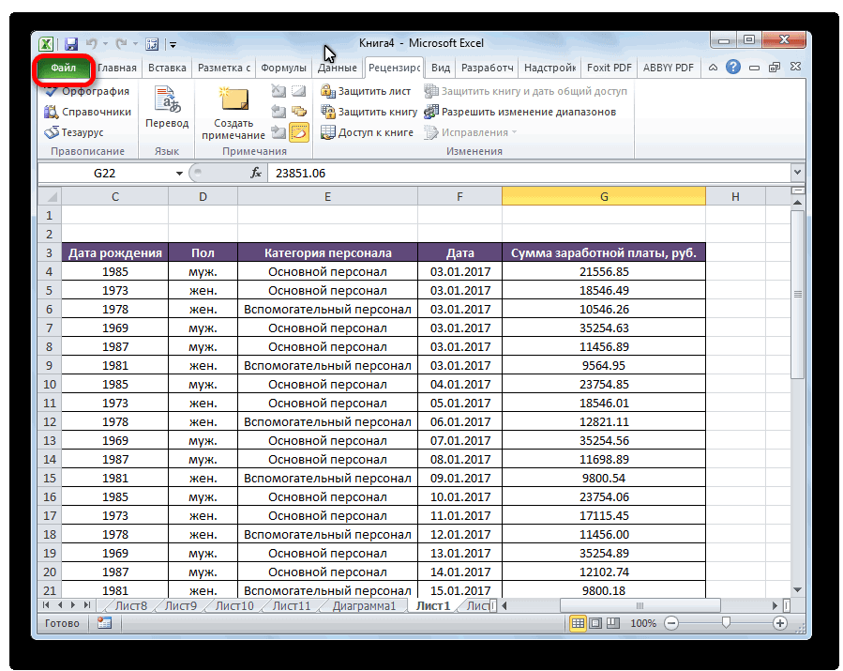Image resolution: width=843 pixels, height=671 pixels.
Task: Open the Файл tab
Action: (64, 68)
